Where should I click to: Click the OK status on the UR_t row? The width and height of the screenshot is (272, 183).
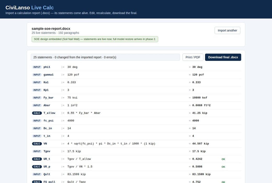pos(223,159)
